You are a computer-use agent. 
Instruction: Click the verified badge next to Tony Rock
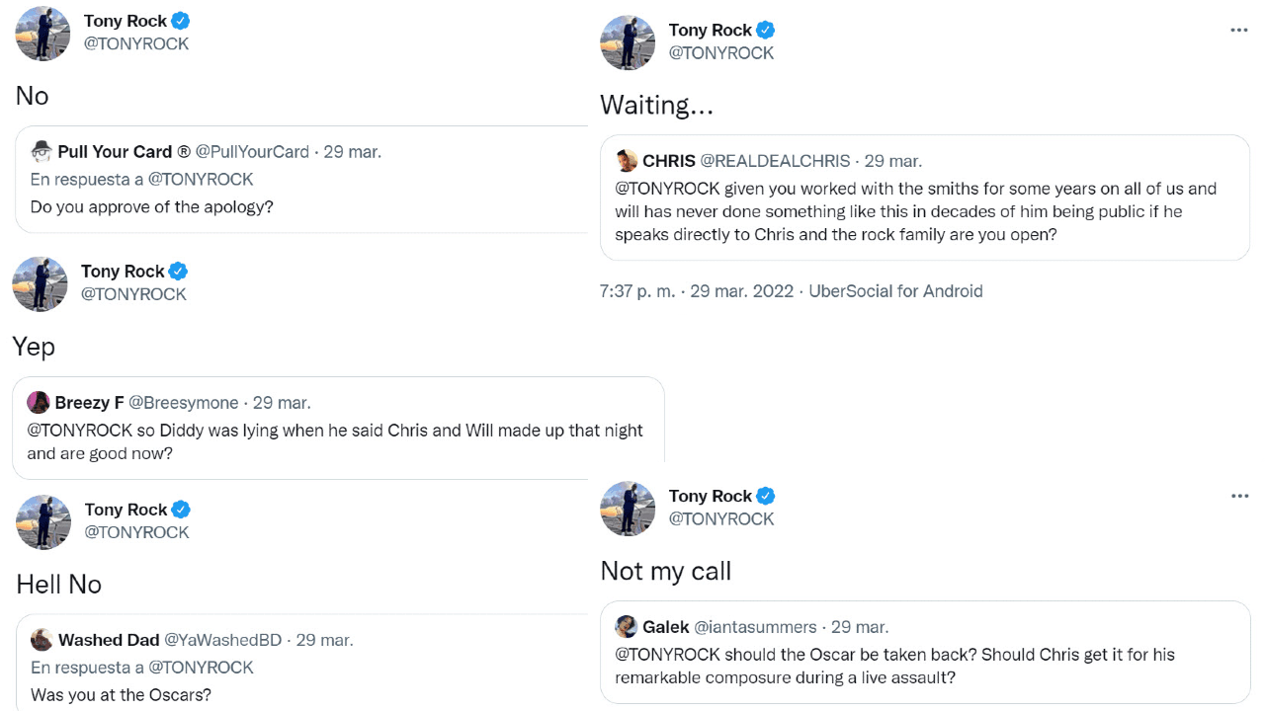point(179,20)
